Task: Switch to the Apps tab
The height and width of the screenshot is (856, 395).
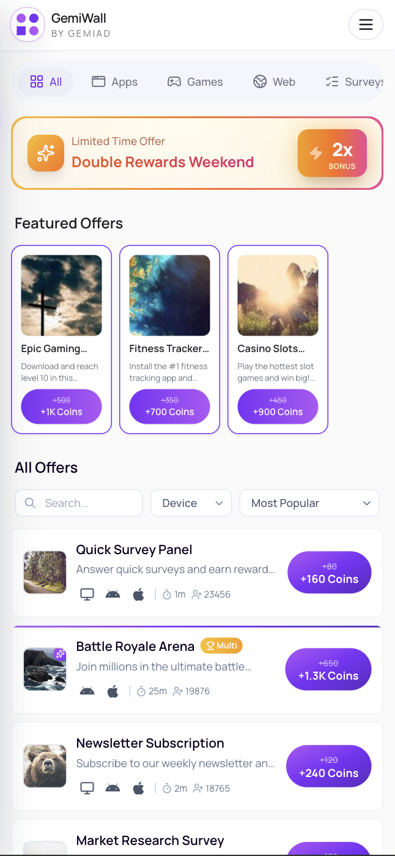Action: pos(114,81)
